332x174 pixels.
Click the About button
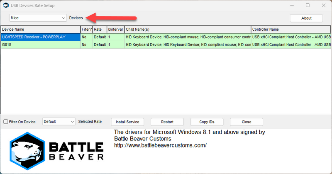(x=306, y=18)
